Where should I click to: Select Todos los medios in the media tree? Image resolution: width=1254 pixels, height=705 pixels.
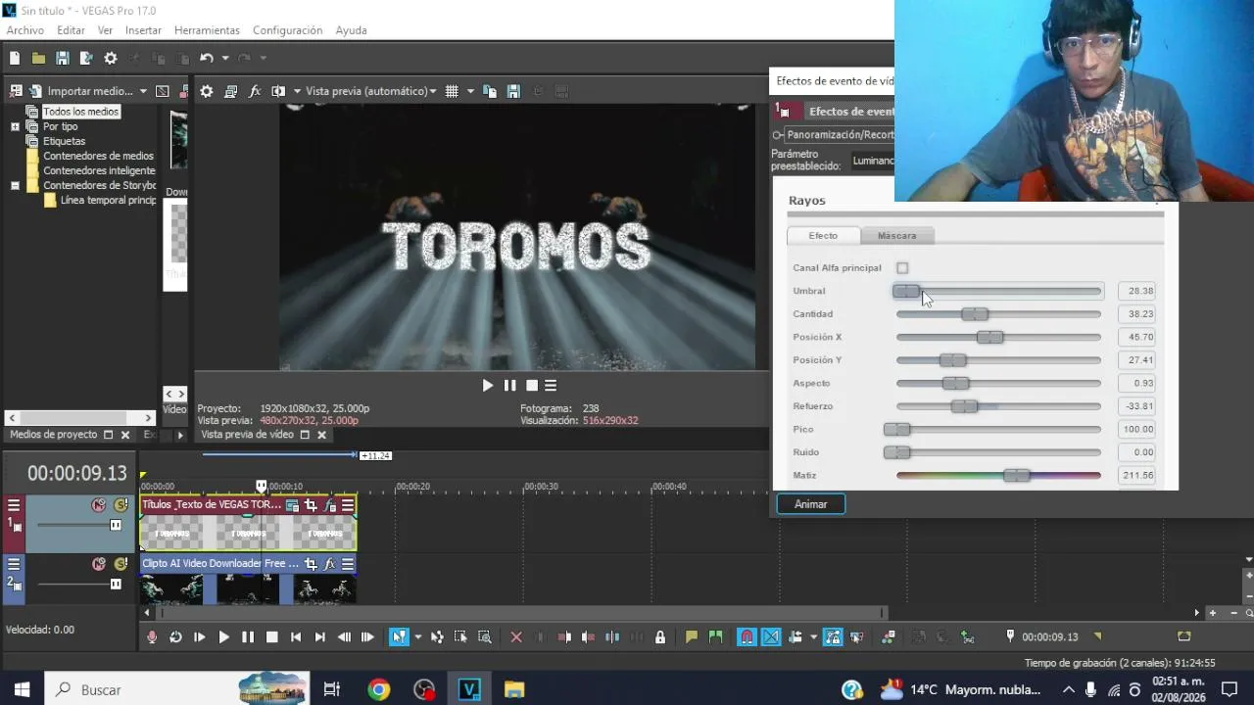80,112
